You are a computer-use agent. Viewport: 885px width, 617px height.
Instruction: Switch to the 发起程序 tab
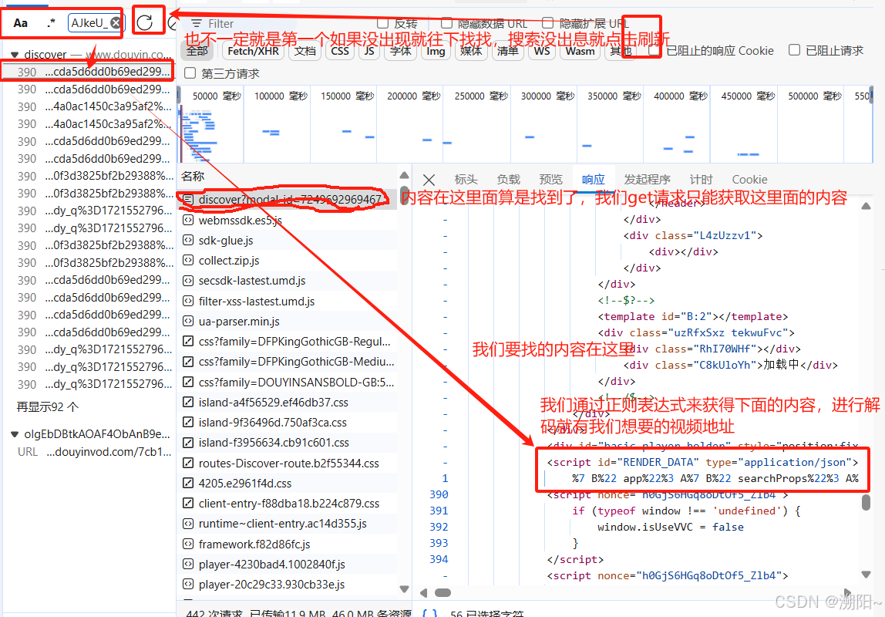pyautogui.click(x=647, y=180)
